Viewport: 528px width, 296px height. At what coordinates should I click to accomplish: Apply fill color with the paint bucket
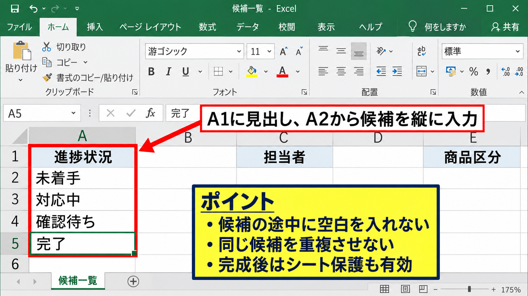click(x=252, y=71)
